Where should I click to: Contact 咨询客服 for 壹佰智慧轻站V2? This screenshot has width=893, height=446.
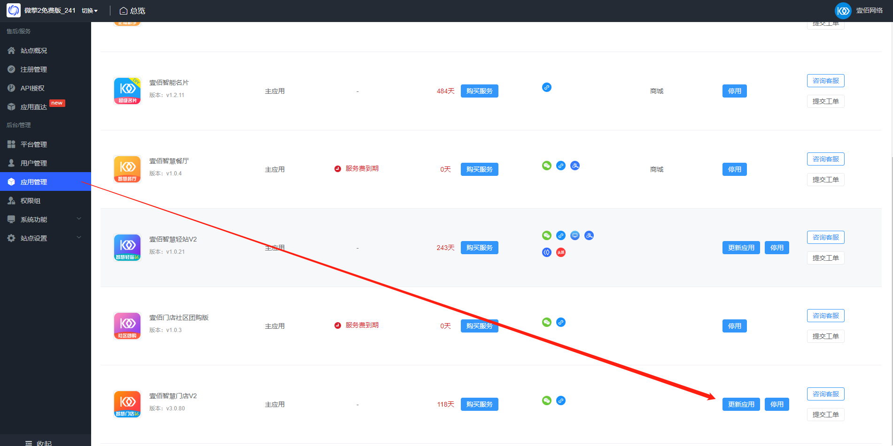click(x=825, y=237)
